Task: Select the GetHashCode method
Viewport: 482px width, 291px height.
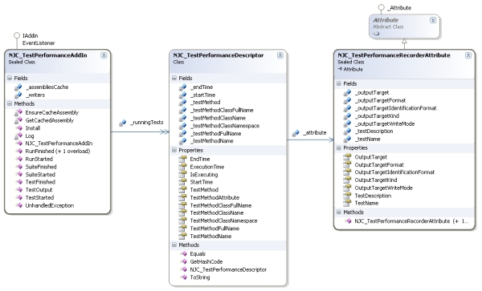Action: click(x=206, y=261)
